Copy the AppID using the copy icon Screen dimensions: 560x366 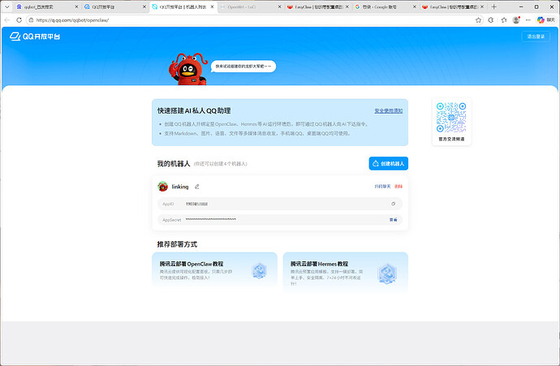coord(393,204)
